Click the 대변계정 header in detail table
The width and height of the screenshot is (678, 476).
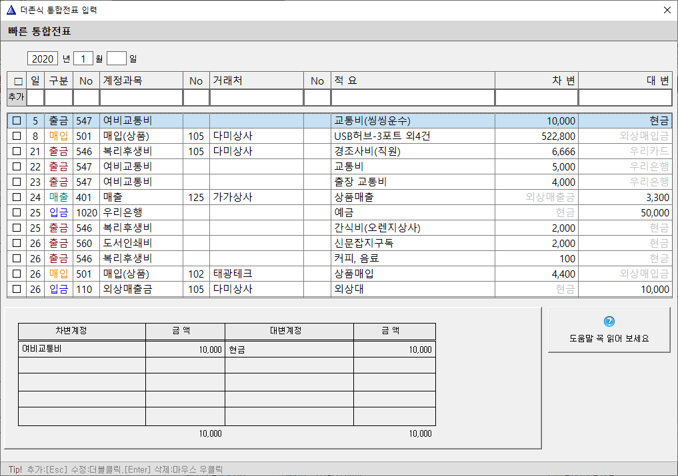(x=289, y=331)
